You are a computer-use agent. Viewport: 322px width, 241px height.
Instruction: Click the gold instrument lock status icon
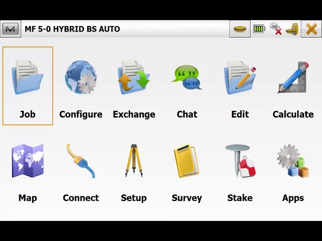(x=292, y=29)
